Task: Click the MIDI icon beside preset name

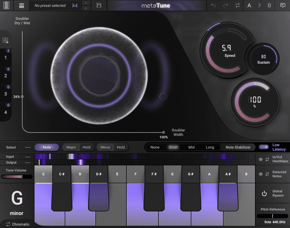Action: click(x=75, y=5)
